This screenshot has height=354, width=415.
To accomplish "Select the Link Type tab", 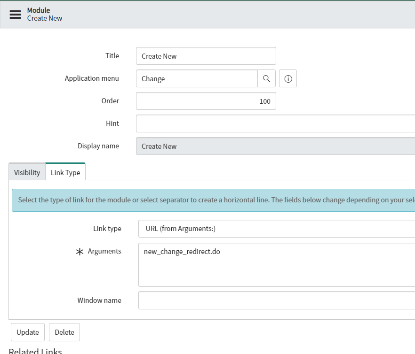I will 65,172.
